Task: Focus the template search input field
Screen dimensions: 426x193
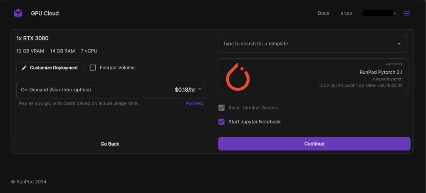Action: (304, 44)
